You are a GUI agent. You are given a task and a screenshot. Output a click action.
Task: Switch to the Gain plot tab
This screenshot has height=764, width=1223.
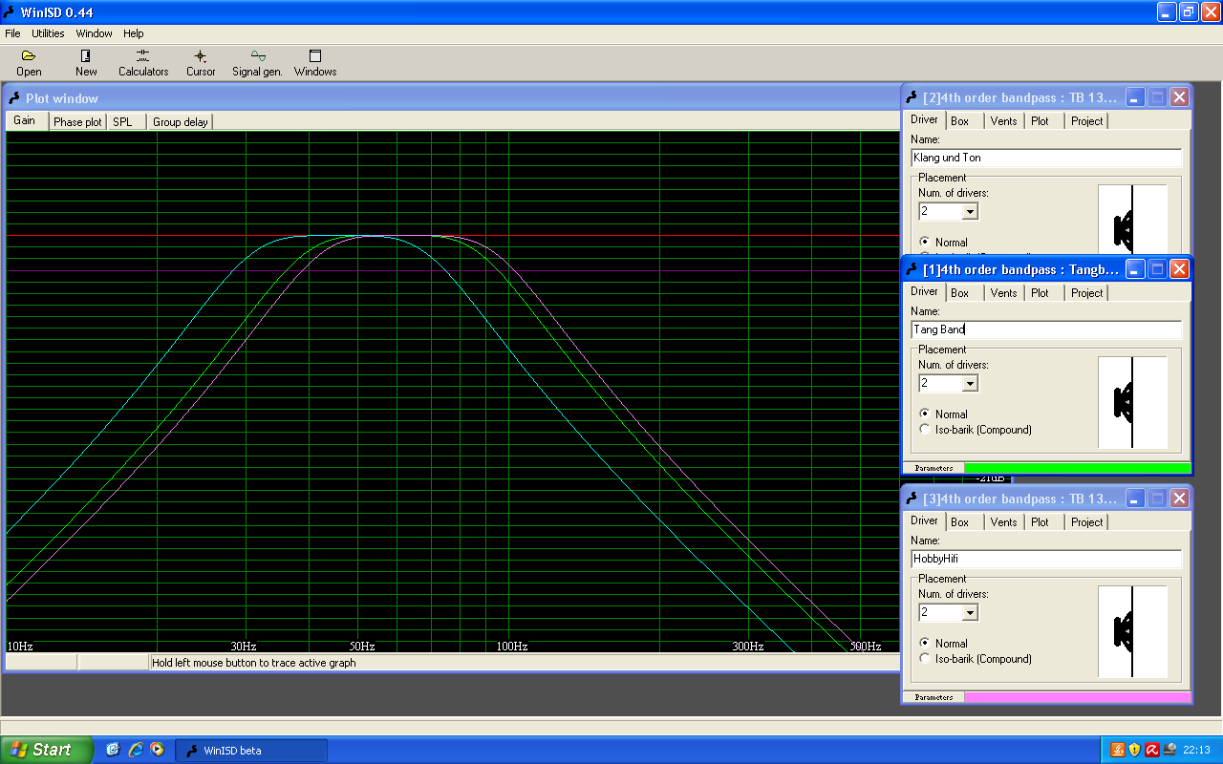25,120
